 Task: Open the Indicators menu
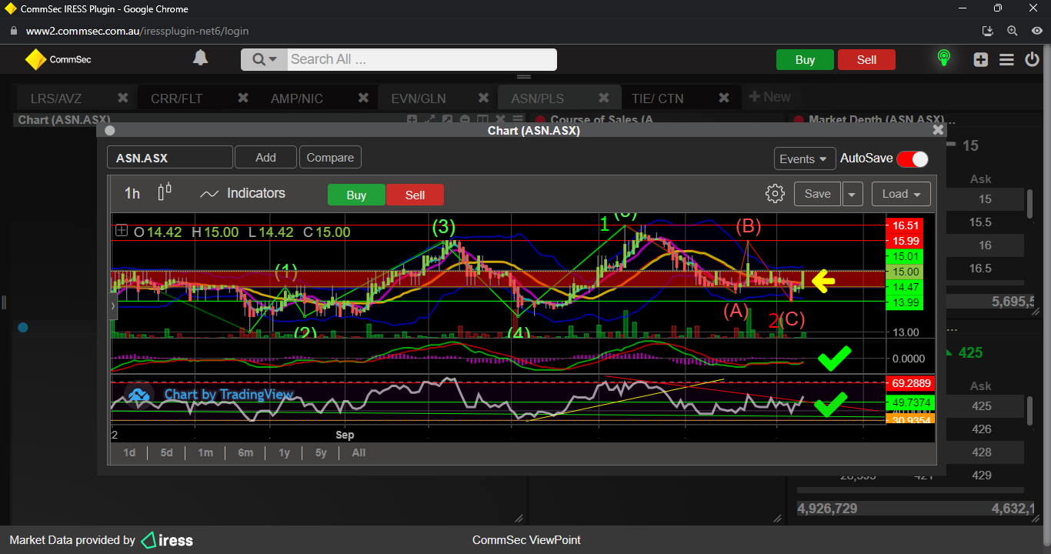pyautogui.click(x=242, y=193)
